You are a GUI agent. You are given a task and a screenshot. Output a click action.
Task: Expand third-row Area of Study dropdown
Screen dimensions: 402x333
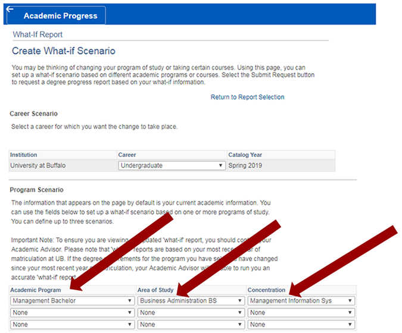pyautogui.click(x=191, y=325)
